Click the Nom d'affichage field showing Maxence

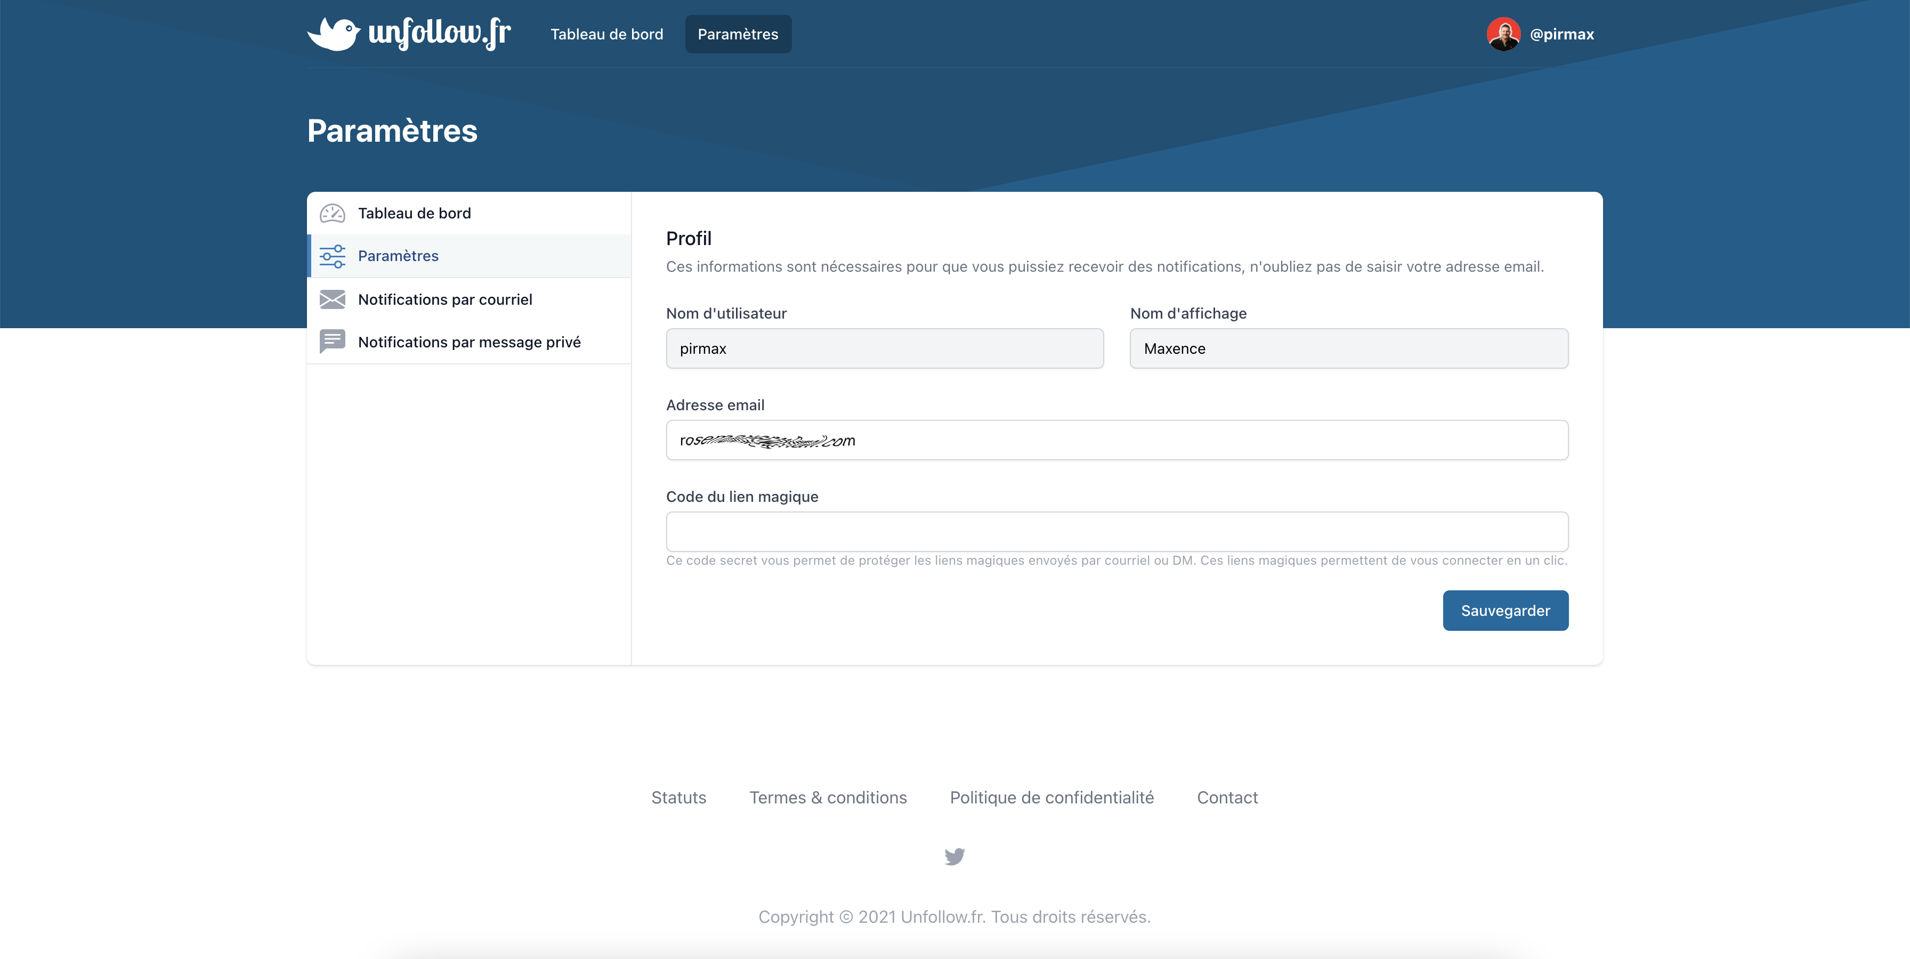point(1348,348)
